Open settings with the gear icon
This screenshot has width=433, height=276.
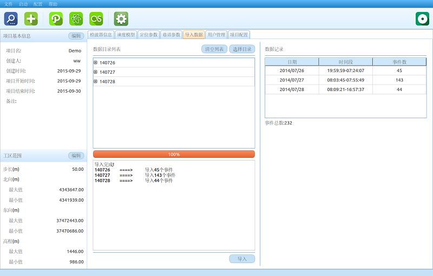pyautogui.click(x=121, y=19)
